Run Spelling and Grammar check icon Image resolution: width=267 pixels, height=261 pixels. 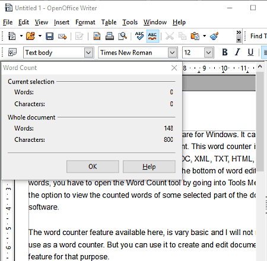[139, 36]
